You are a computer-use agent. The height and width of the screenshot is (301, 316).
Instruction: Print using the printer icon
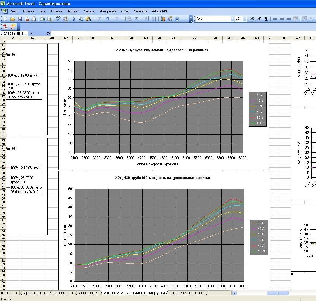point(42,19)
